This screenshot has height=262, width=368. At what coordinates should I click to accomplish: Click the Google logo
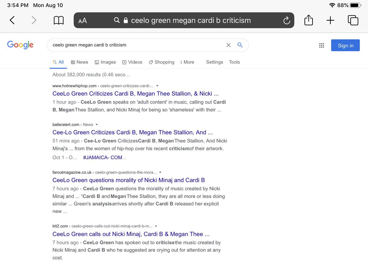(20, 45)
